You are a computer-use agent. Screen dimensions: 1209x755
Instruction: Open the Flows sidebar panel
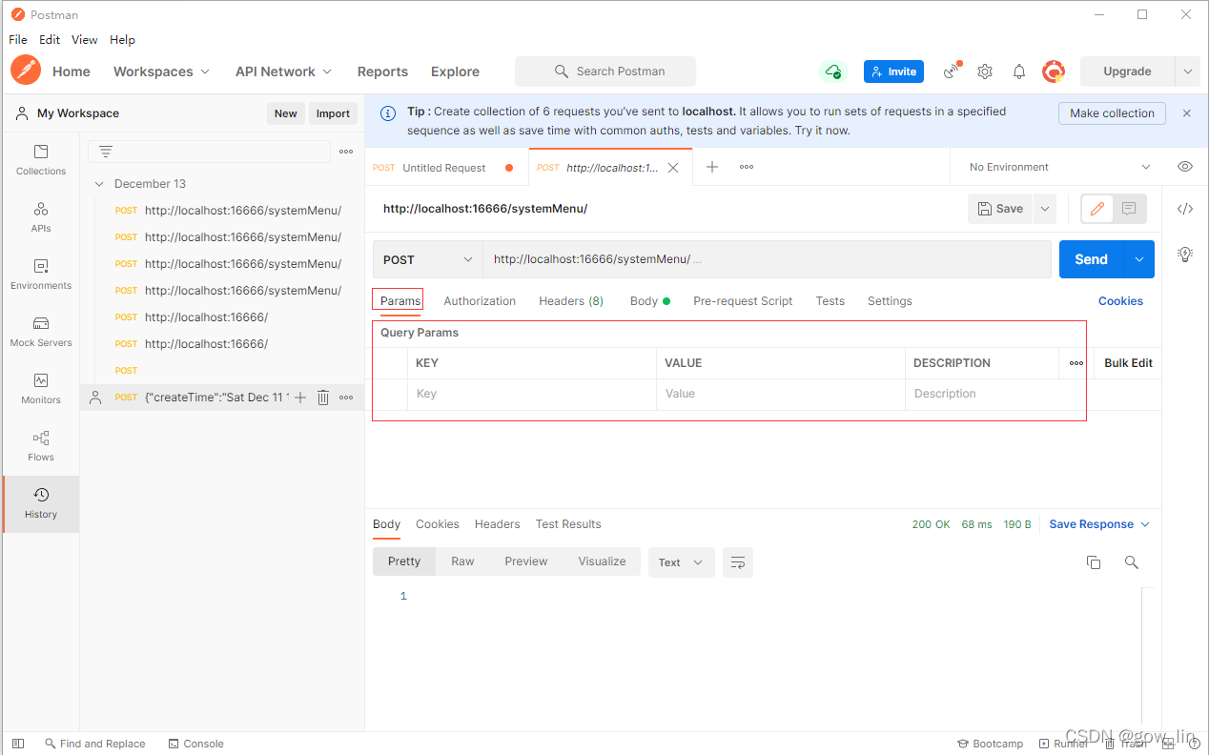point(41,446)
